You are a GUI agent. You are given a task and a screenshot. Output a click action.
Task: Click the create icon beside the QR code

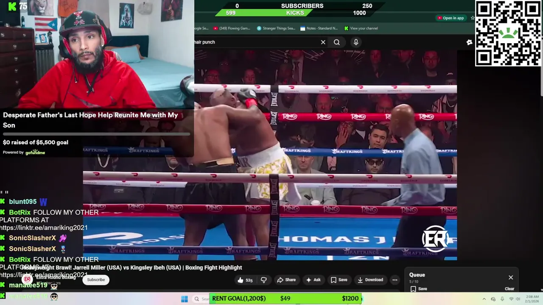coord(469,42)
